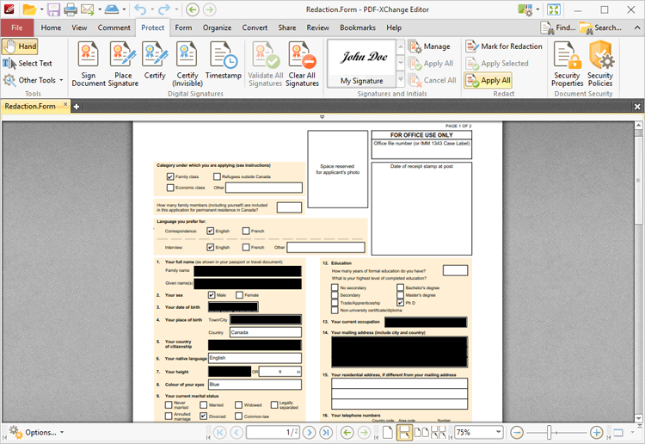The width and height of the screenshot is (645, 444).
Task: Click the page number input field
Action: (273, 433)
